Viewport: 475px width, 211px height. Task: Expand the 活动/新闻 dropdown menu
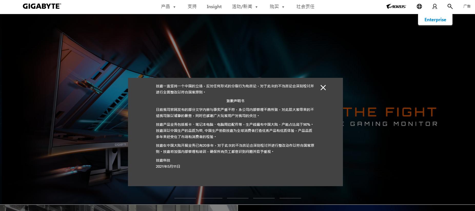pos(245,7)
